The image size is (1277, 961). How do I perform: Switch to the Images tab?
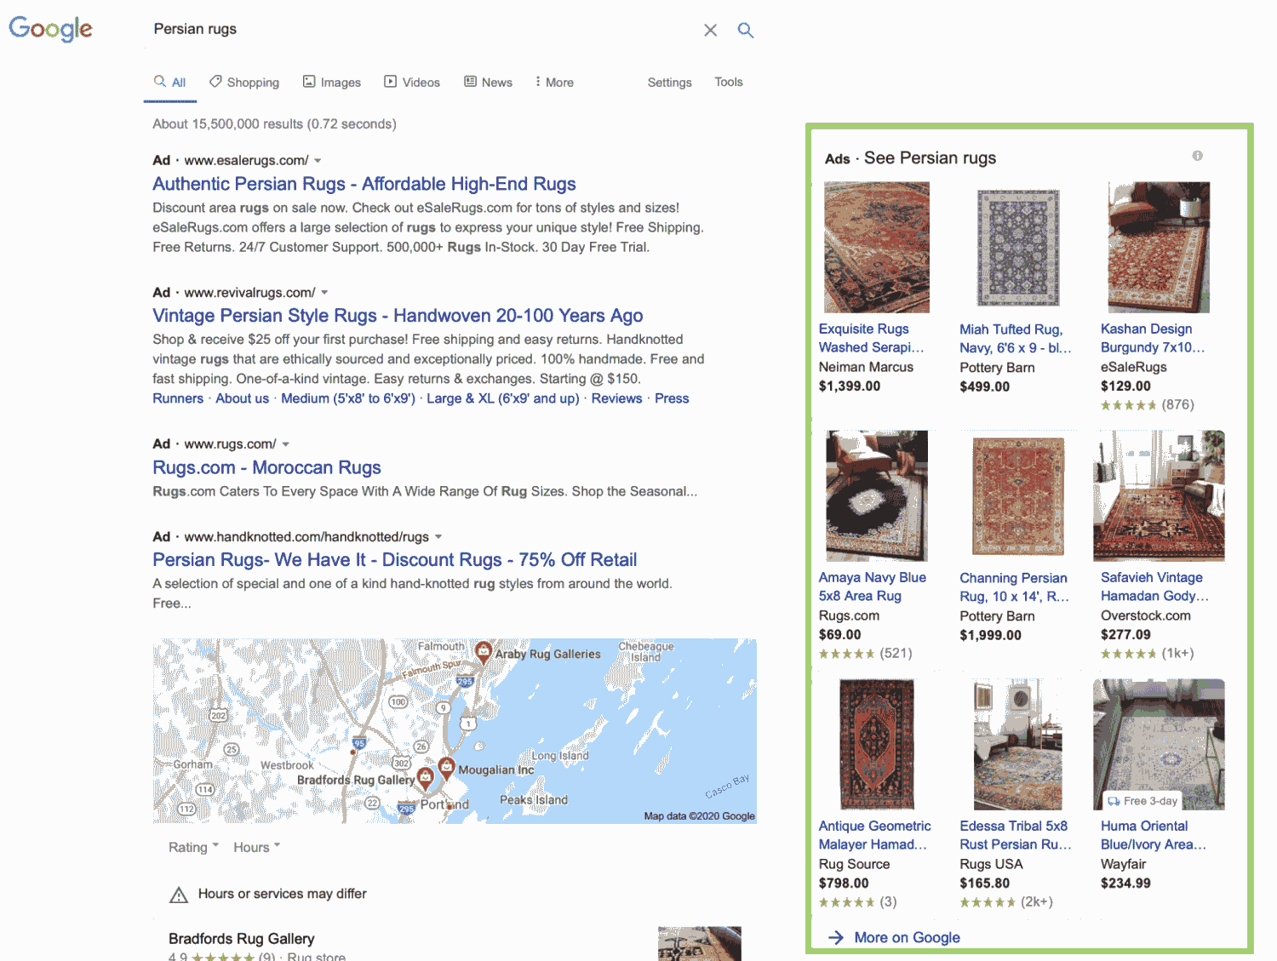tap(332, 83)
